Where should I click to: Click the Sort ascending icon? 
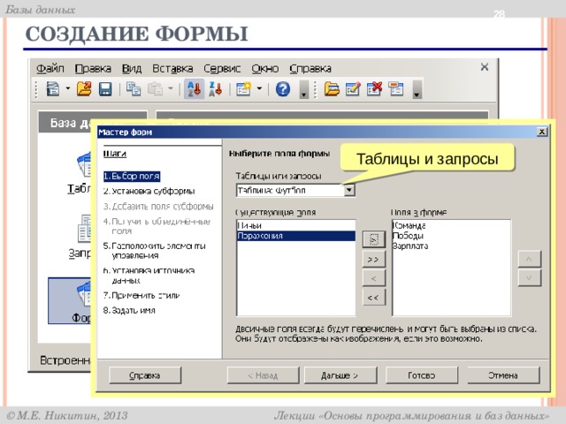194,89
